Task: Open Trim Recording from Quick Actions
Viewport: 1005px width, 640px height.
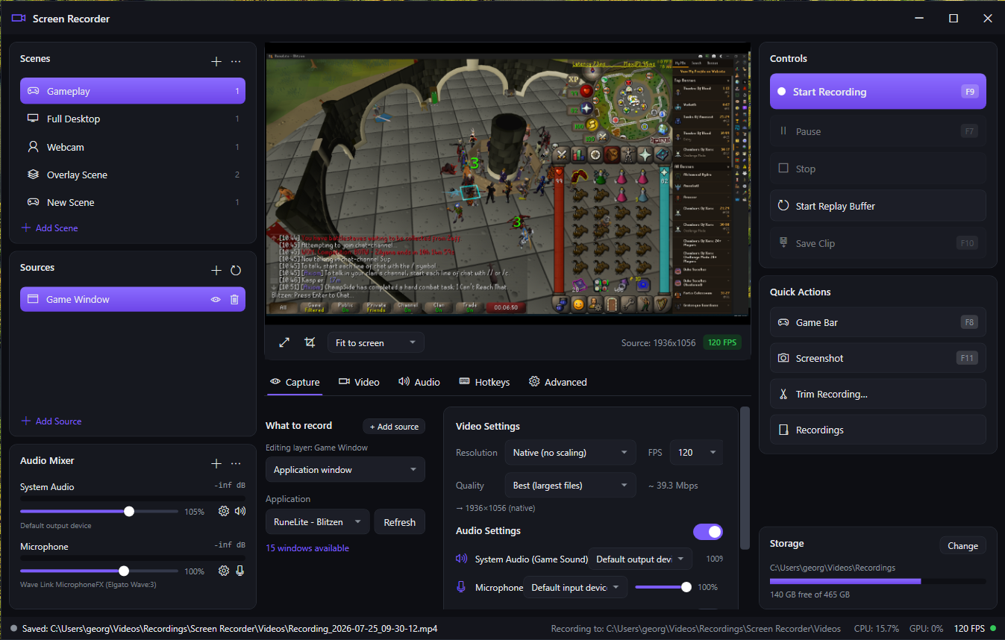Action: pyautogui.click(x=878, y=394)
